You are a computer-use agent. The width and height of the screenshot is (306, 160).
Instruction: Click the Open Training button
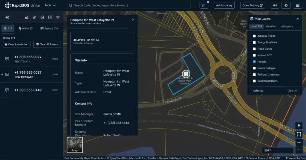click(253, 5)
